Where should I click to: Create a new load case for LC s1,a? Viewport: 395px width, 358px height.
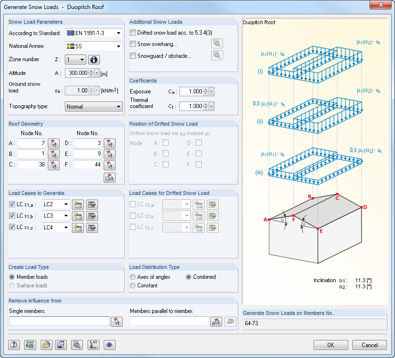tap(78, 204)
